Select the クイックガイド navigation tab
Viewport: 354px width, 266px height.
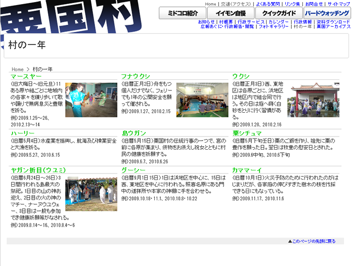pyautogui.click(x=279, y=13)
